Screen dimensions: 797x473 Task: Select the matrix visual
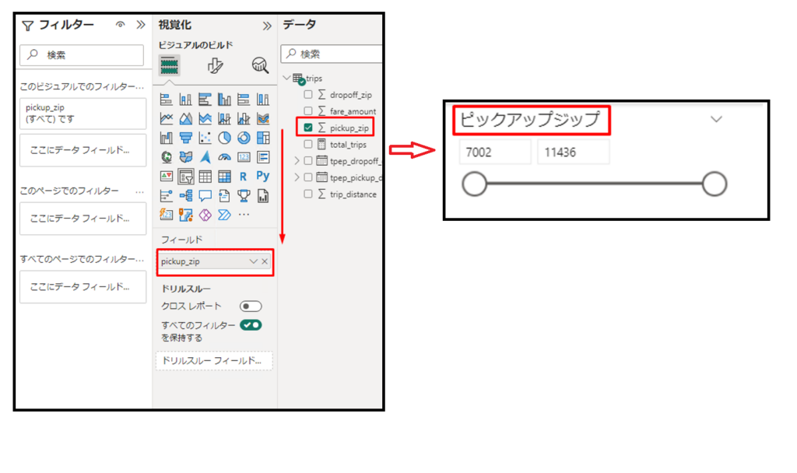coord(224,177)
